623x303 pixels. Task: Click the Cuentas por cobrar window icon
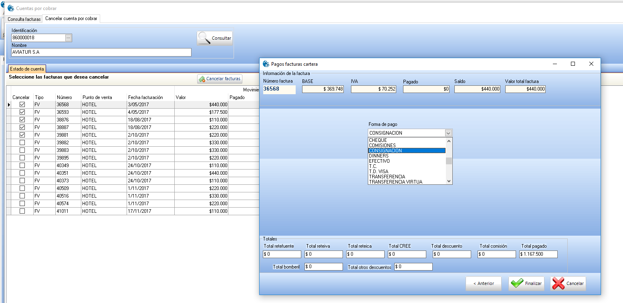pyautogui.click(x=11, y=8)
